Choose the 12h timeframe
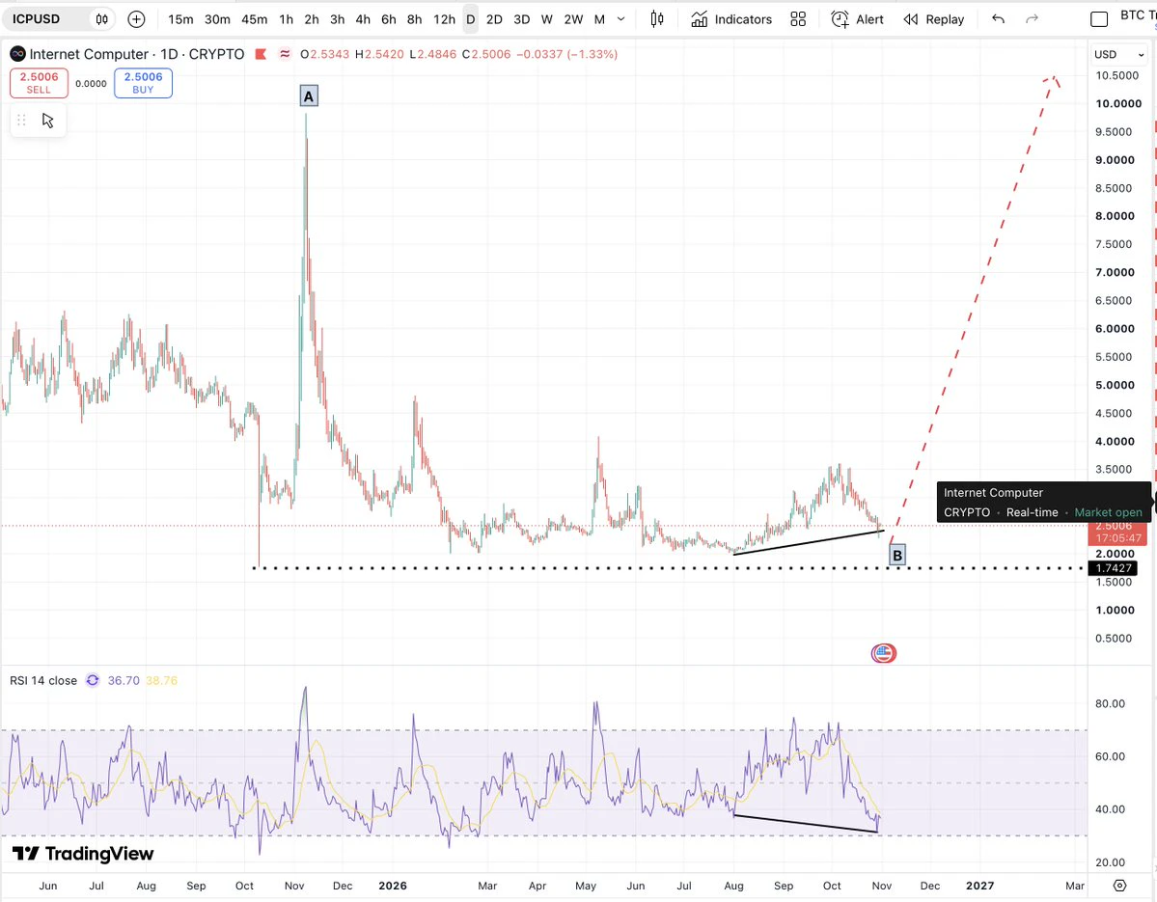Screen dimensions: 1157x902 click(x=444, y=19)
